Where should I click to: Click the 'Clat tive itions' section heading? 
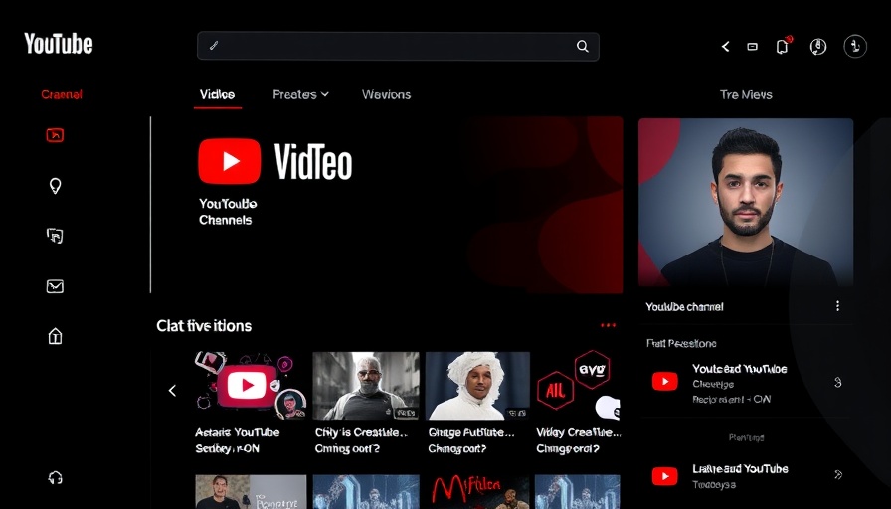click(204, 326)
